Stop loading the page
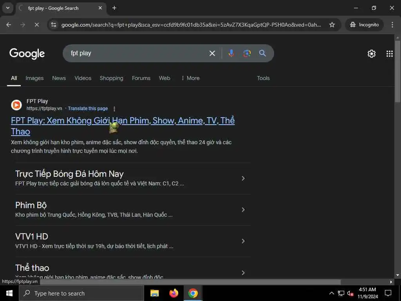Screen dimensions: 401x301 click(x=37, y=25)
